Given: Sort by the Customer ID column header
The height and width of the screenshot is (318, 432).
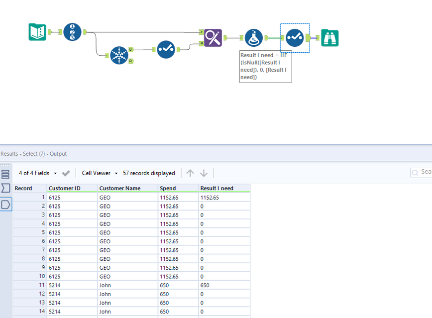Looking at the screenshot, I should point(72,188).
